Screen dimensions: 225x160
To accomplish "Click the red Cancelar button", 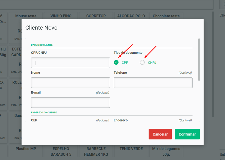I will [160, 134].
